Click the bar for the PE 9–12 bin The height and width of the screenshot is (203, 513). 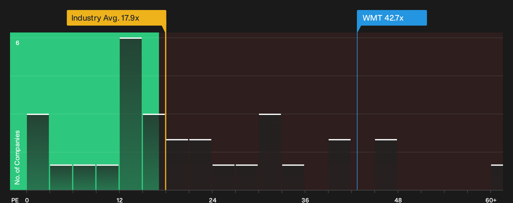108,177
